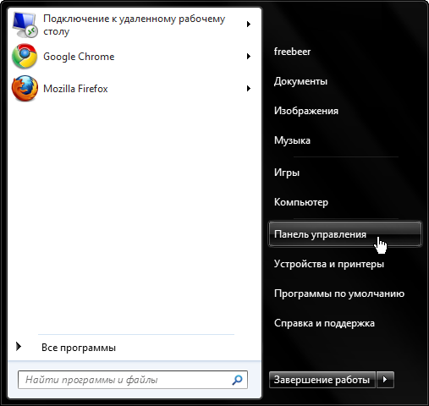Open Документы from the right pane
Image resolution: width=429 pixels, height=406 pixels.
coord(300,81)
